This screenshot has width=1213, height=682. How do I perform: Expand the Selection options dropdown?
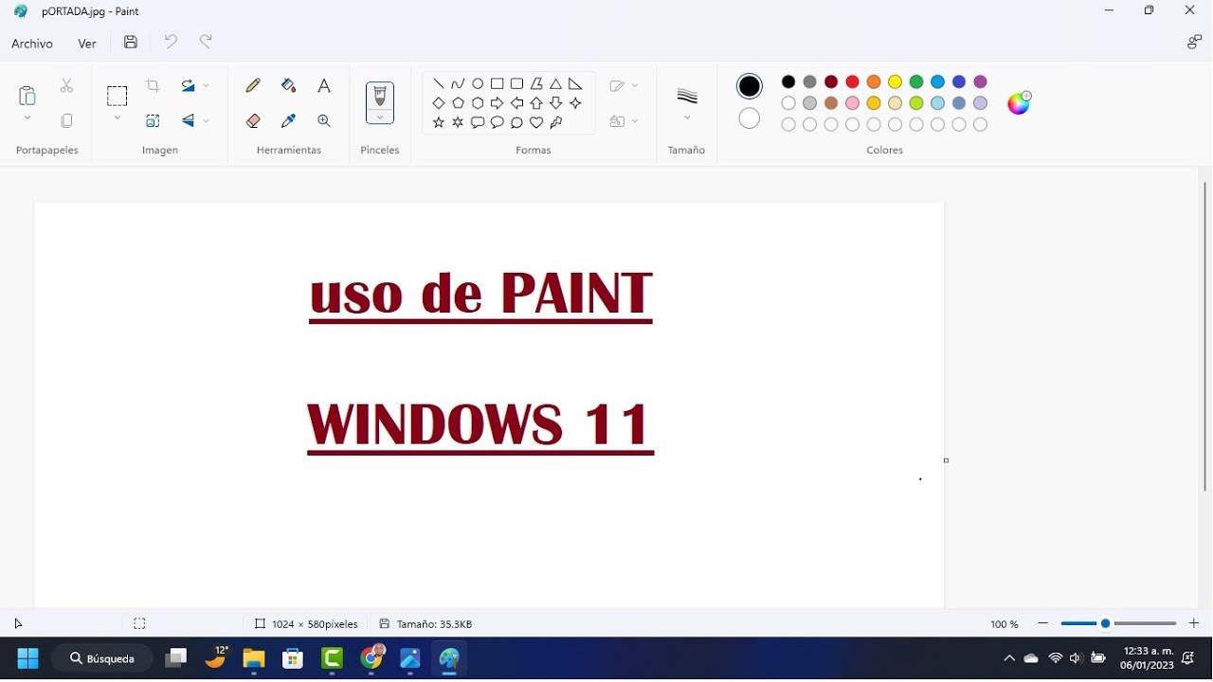pyautogui.click(x=117, y=118)
